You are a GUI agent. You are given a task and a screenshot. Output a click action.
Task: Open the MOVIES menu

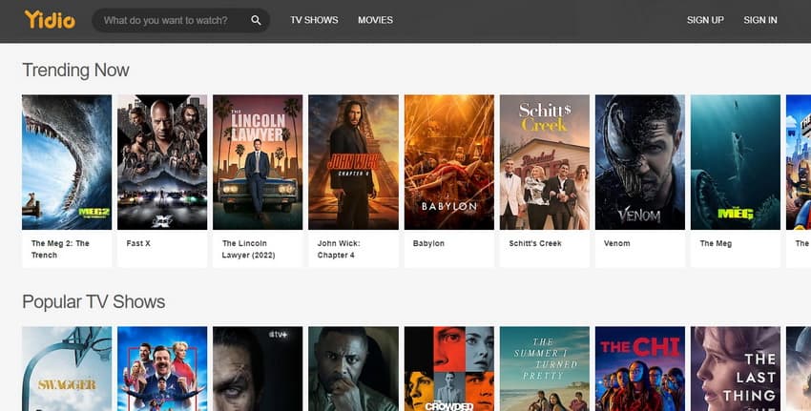(376, 20)
